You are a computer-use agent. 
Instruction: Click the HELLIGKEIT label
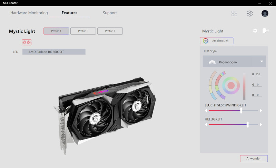coord(213,119)
